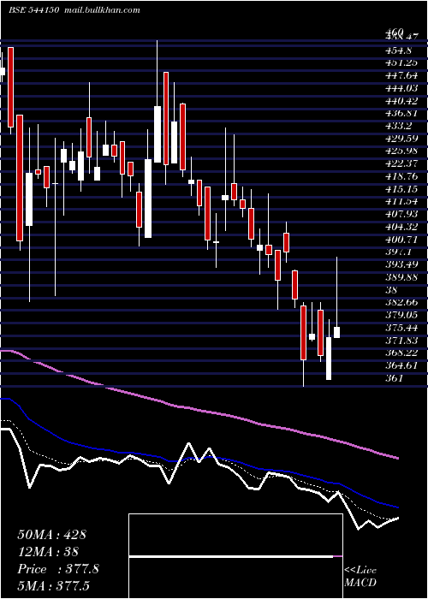Click the 375.44 price axis label
The height and width of the screenshot is (599, 428).
click(x=401, y=328)
